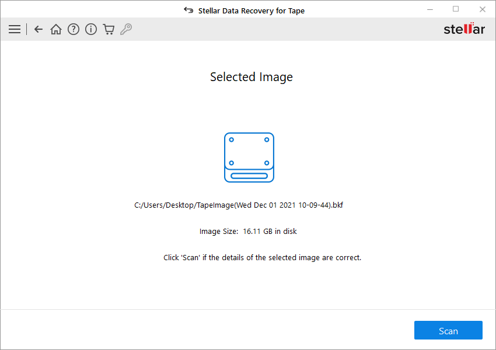Go back using the left arrow
This screenshot has width=496, height=350.
point(39,29)
